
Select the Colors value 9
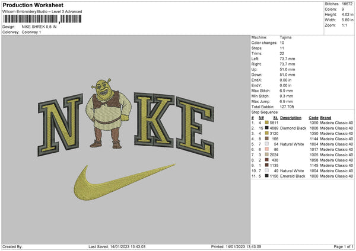tap(343, 9)
